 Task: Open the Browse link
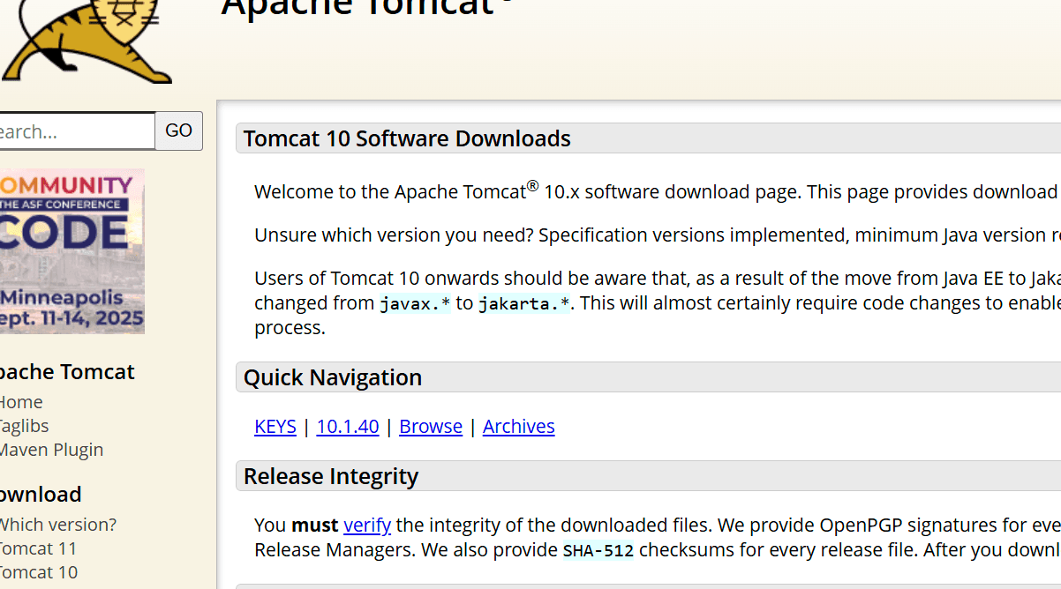pyautogui.click(x=431, y=426)
